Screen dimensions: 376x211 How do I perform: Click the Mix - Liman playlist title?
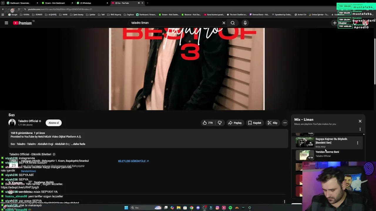[304, 120]
